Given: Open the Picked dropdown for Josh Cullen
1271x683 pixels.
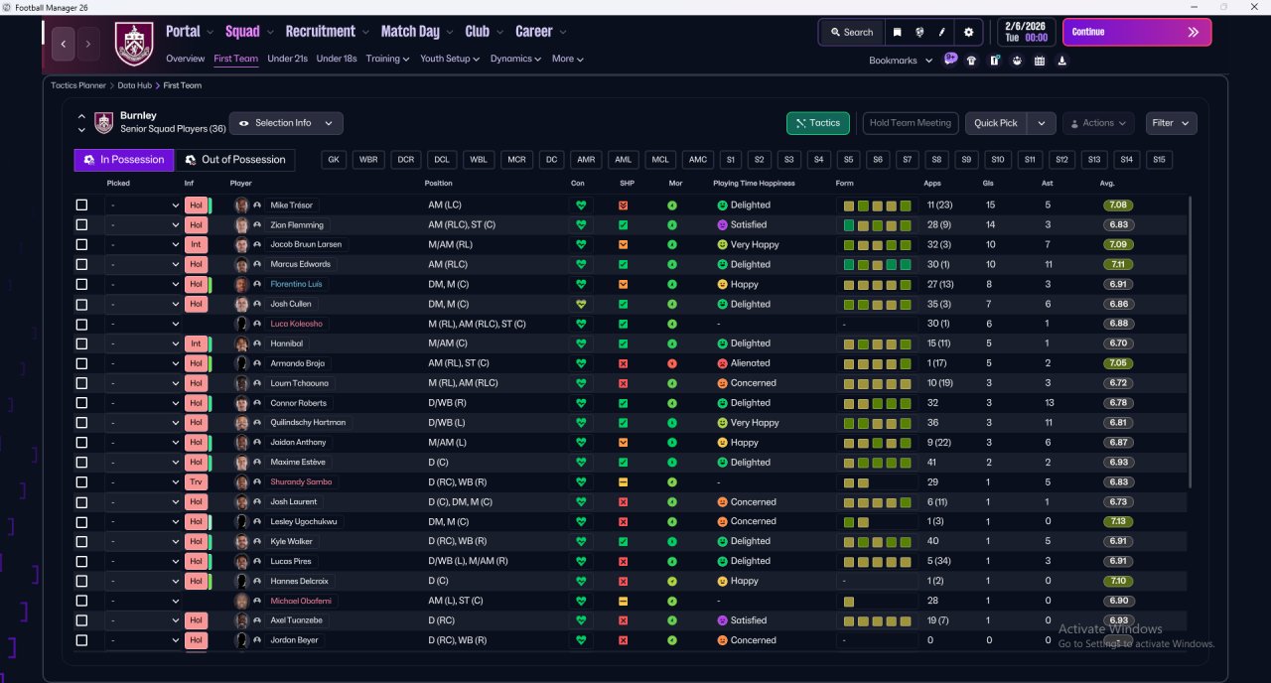Looking at the screenshot, I should tap(144, 304).
